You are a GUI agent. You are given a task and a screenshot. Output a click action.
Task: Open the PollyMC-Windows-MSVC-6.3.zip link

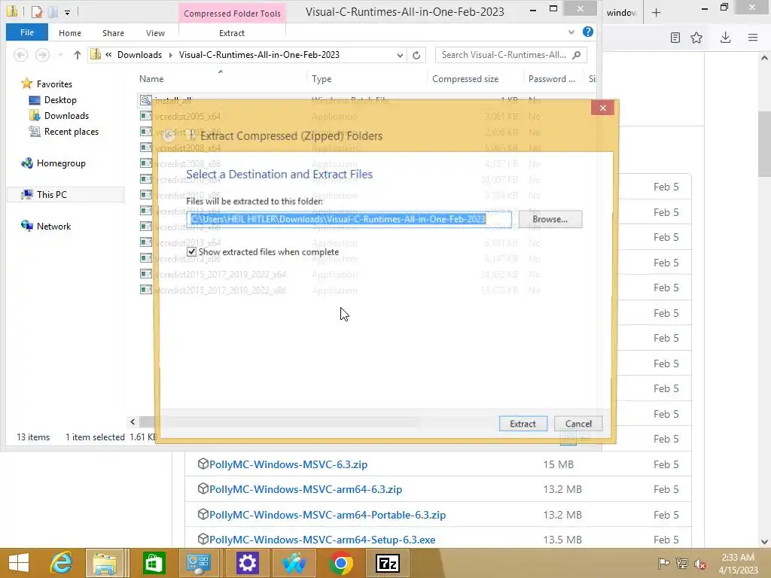288,464
